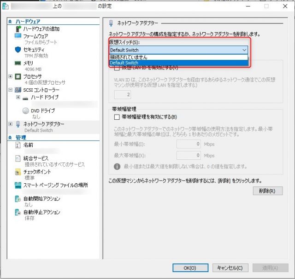Select the DVD Drive disc icon
295x279 pixels.
click(x=26, y=110)
